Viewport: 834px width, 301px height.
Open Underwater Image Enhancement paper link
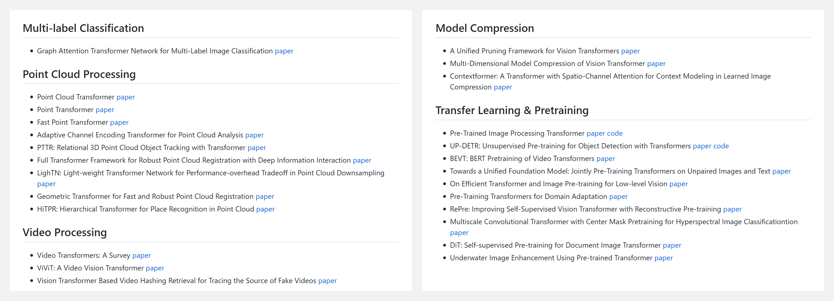point(664,258)
